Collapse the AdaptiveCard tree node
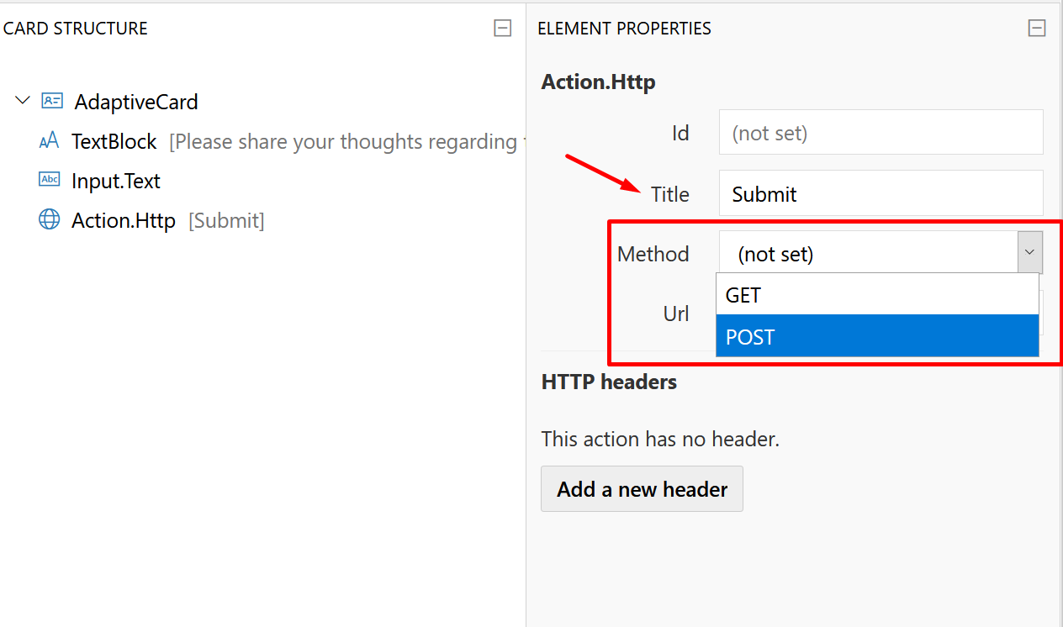 23,100
